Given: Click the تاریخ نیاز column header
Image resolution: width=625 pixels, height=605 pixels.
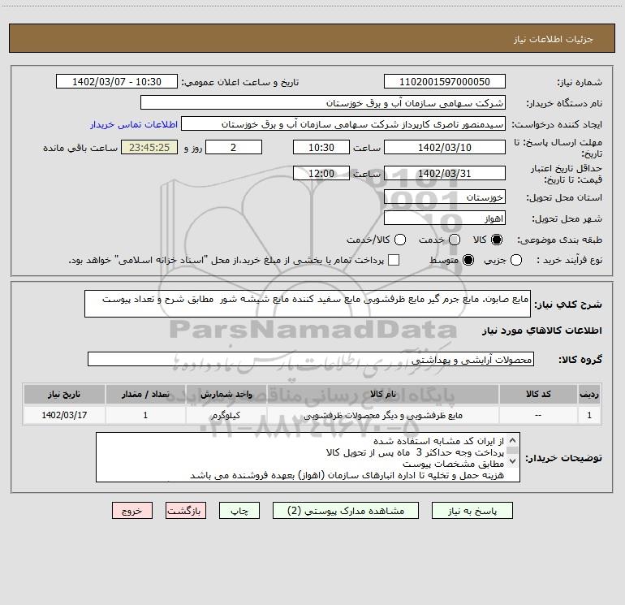Looking at the screenshot, I should [64, 394].
